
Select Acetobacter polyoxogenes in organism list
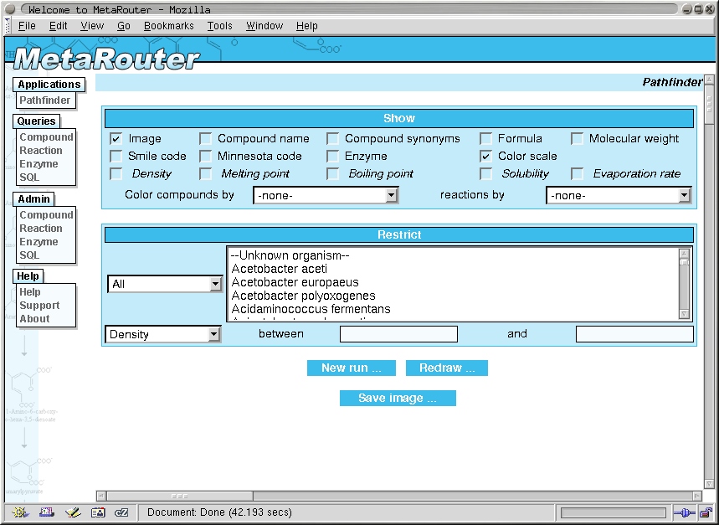tap(453, 296)
